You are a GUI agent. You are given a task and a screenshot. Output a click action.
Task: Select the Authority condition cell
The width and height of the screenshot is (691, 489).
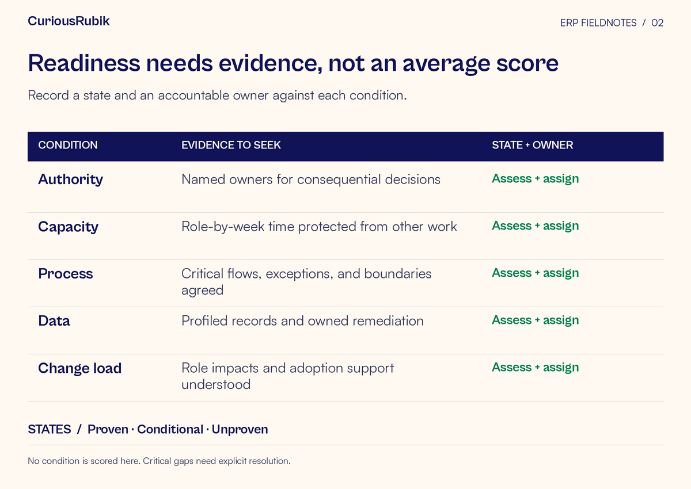click(x=70, y=179)
